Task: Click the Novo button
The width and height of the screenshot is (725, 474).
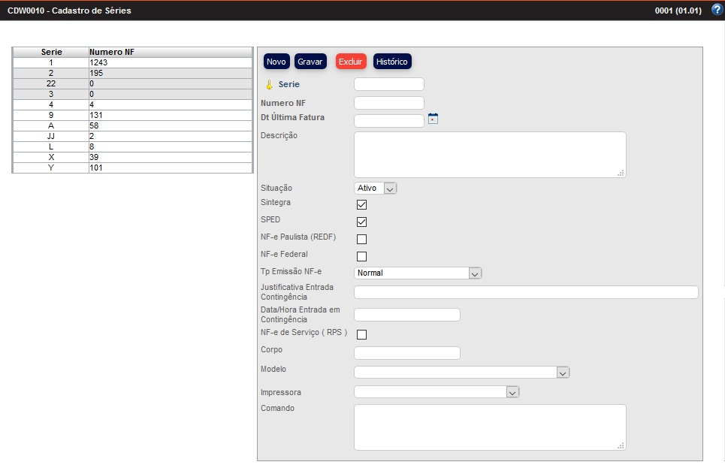Action: (276, 62)
